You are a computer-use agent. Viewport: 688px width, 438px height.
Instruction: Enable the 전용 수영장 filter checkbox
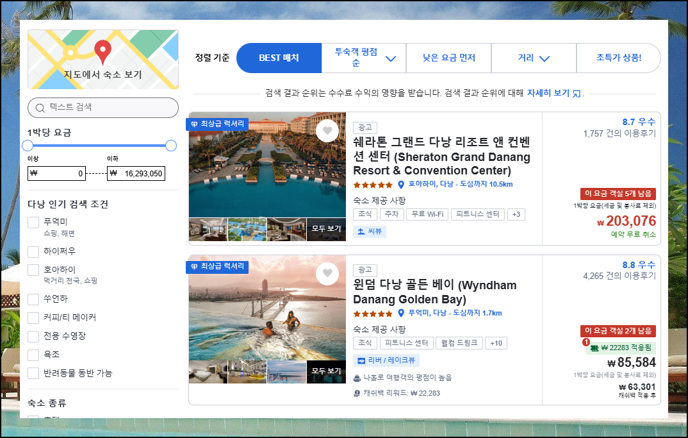[33, 337]
